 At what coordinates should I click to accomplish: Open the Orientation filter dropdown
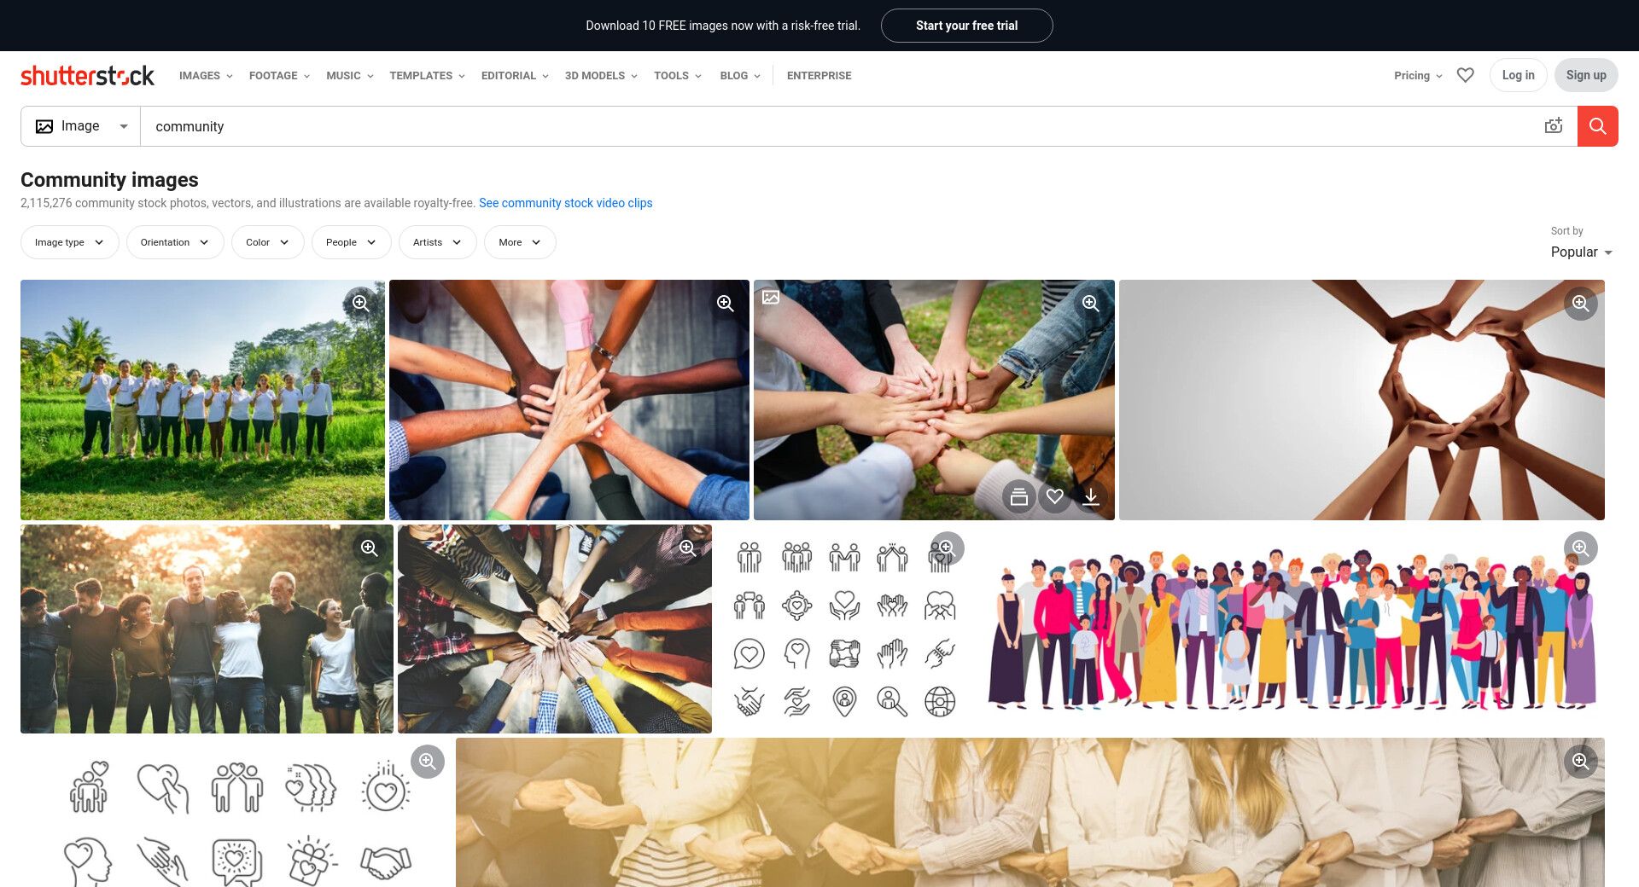point(175,242)
